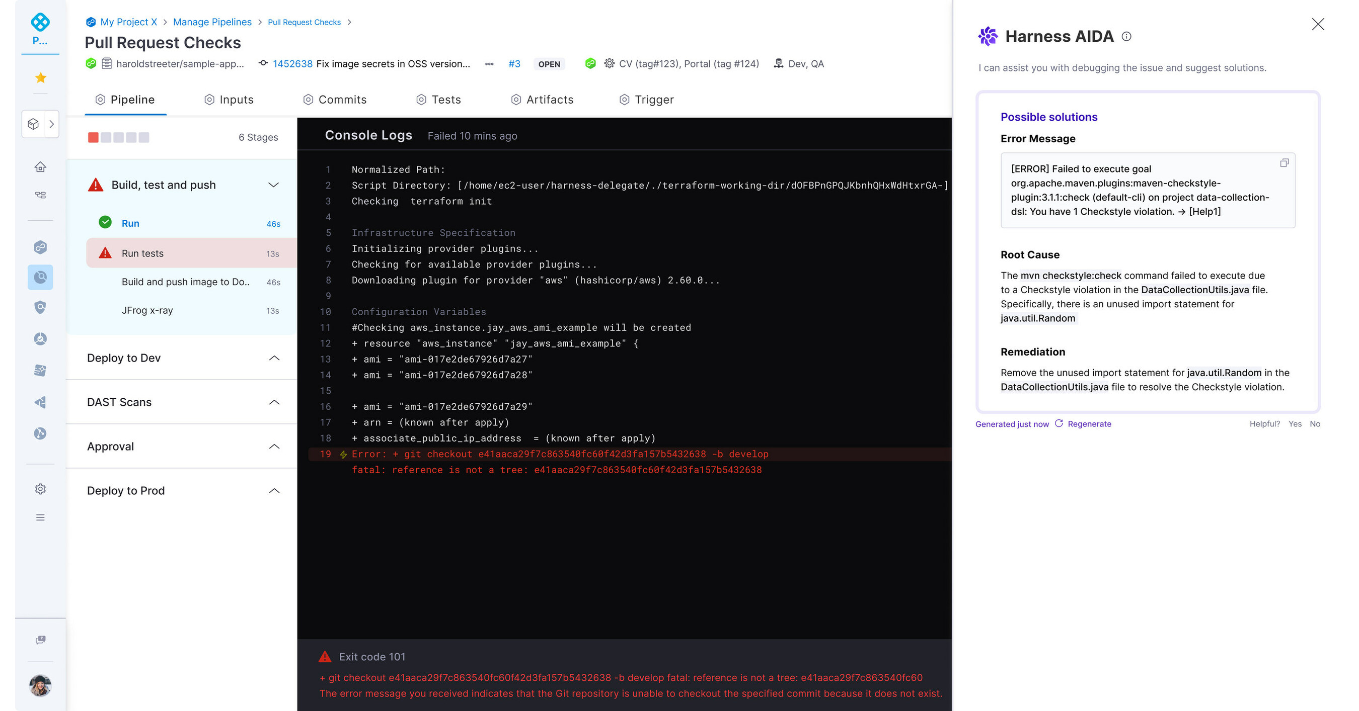This screenshot has height=711, width=1359.
Task: Click the ellipsis next to the commit message
Action: [489, 64]
